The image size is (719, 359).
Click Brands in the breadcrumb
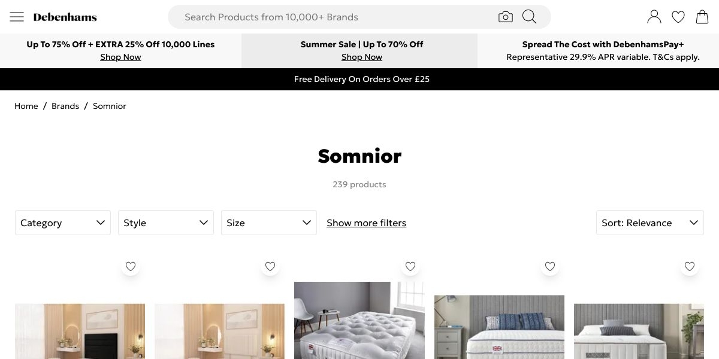[65, 106]
